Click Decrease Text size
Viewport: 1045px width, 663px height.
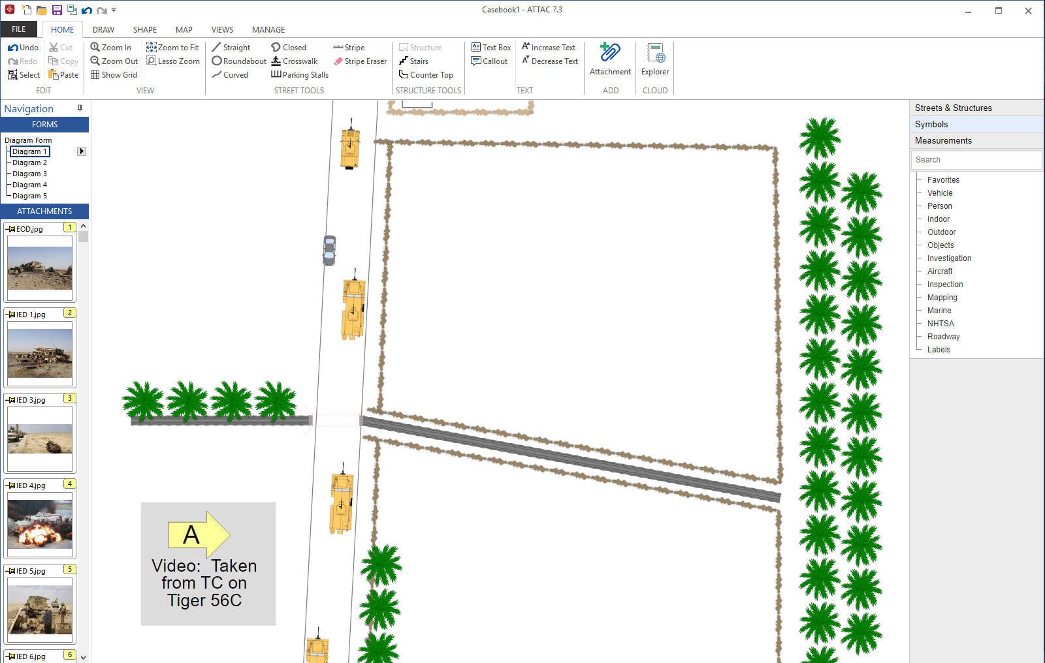550,61
